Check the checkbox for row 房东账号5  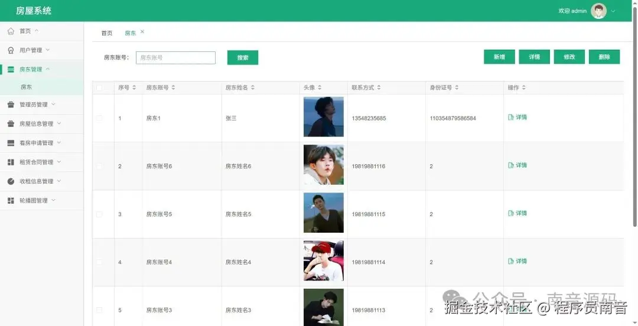pos(99,214)
